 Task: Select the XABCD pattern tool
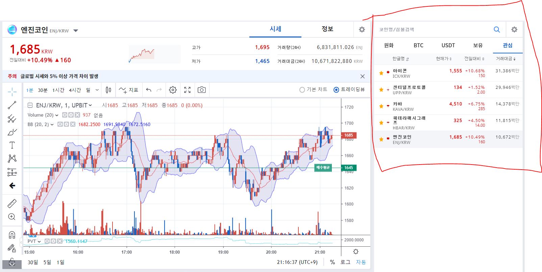tap(12, 158)
